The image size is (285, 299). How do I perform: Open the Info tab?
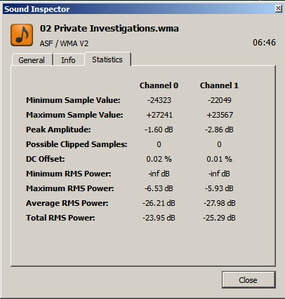[x=68, y=60]
